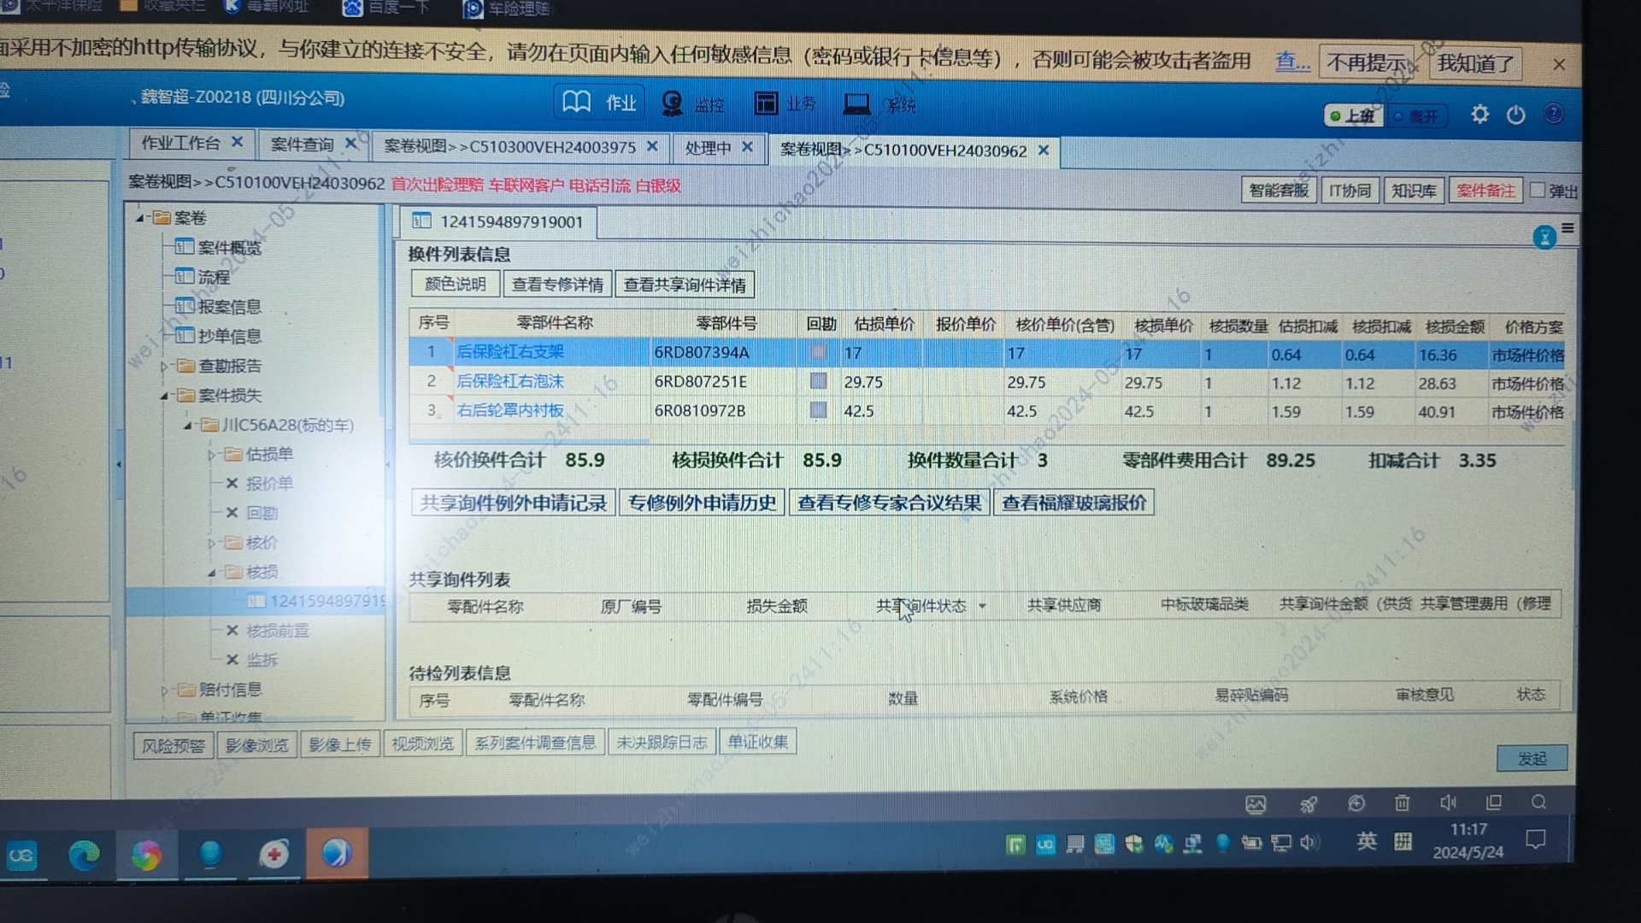Switch to the 作业工作台 tab
The image size is (1641, 923).
tap(180, 143)
